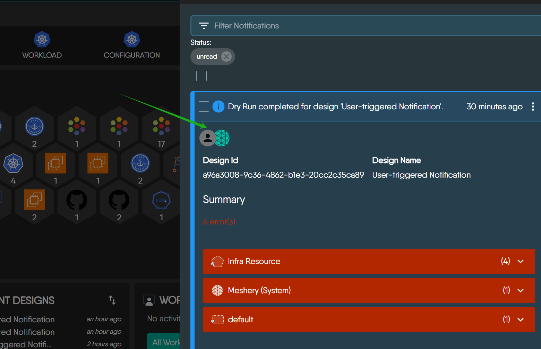Expand the Meshery (System) error section
This screenshot has width=541, height=349.
(520, 290)
